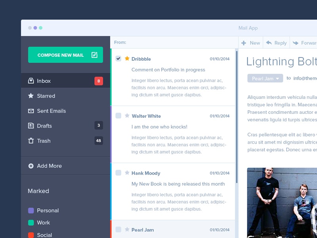317x238 pixels.
Task: Click the Trash count badge 48
Action: 99,140
